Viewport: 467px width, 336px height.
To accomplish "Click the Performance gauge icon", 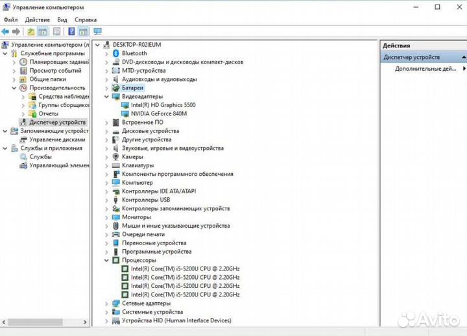I will [23, 88].
